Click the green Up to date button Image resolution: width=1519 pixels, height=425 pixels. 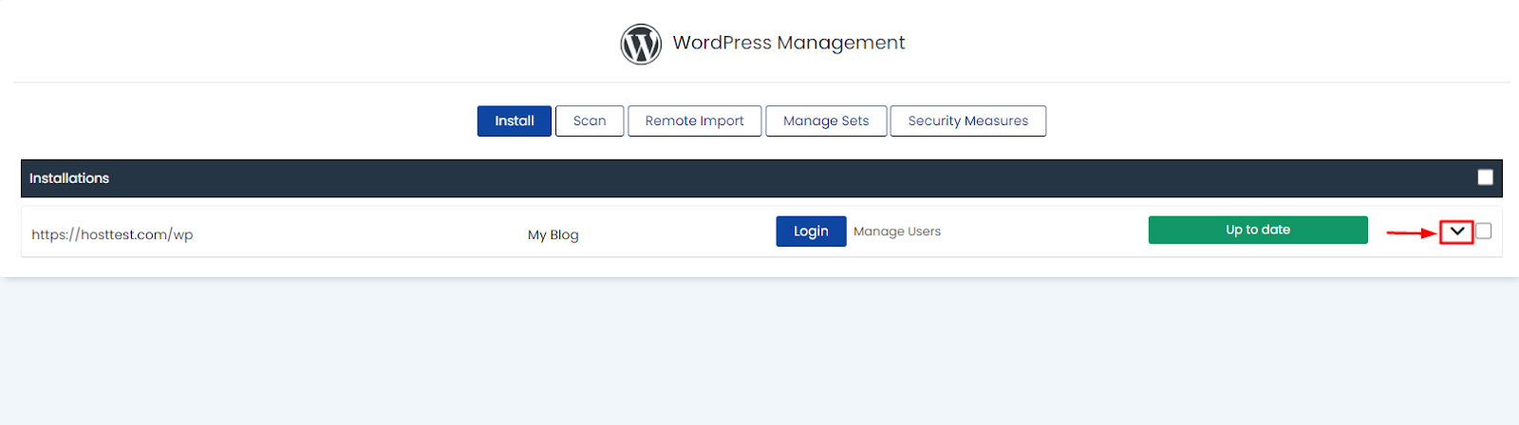(x=1258, y=230)
